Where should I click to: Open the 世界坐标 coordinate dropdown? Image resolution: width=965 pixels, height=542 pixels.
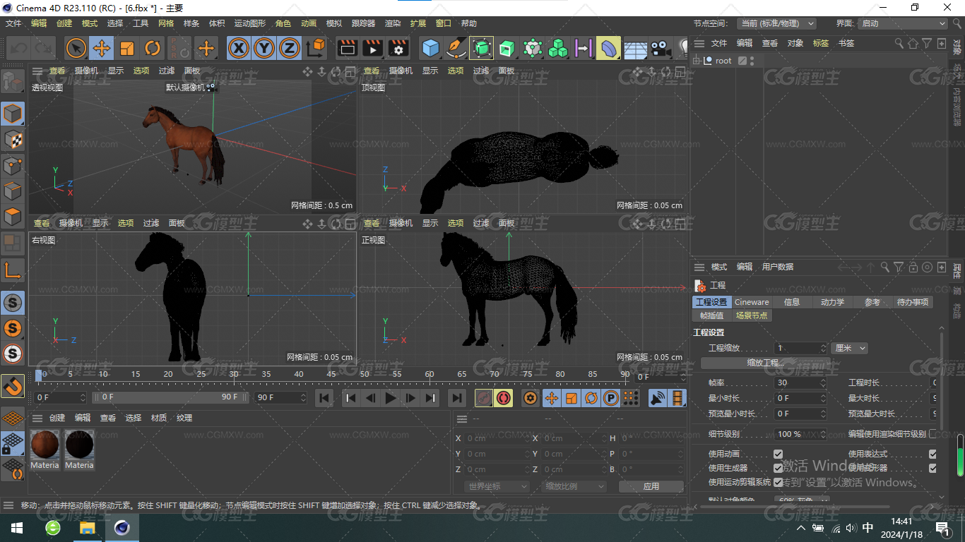(497, 486)
